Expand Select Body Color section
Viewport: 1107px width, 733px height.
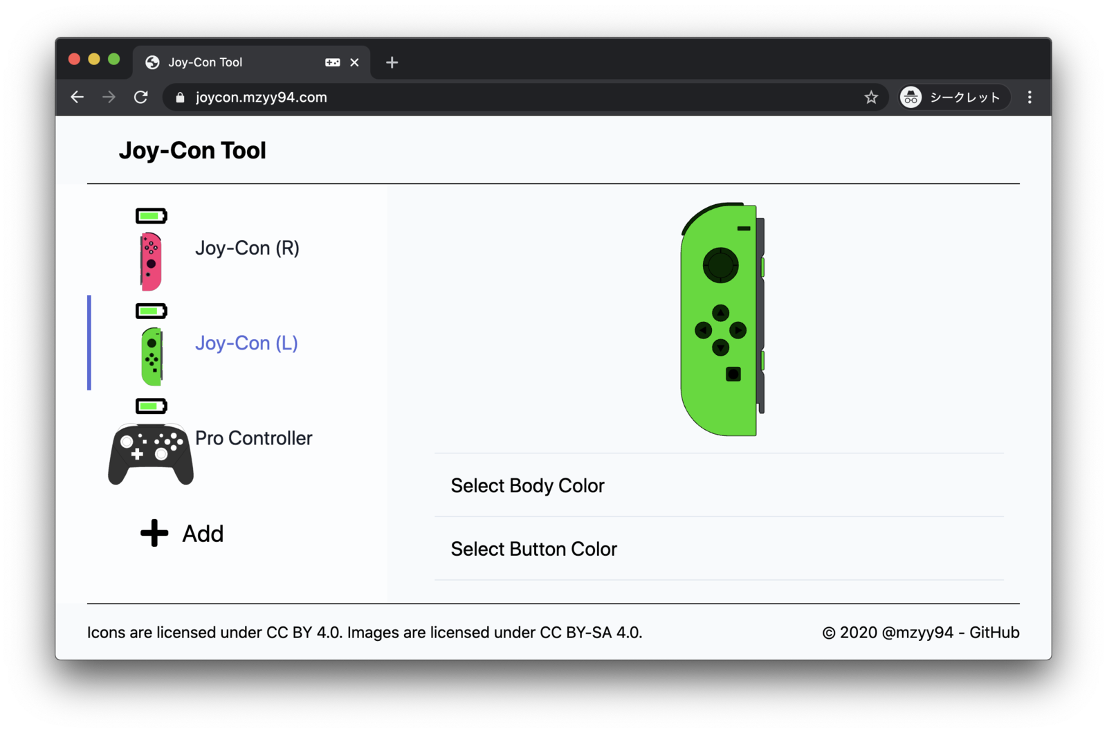(x=719, y=485)
